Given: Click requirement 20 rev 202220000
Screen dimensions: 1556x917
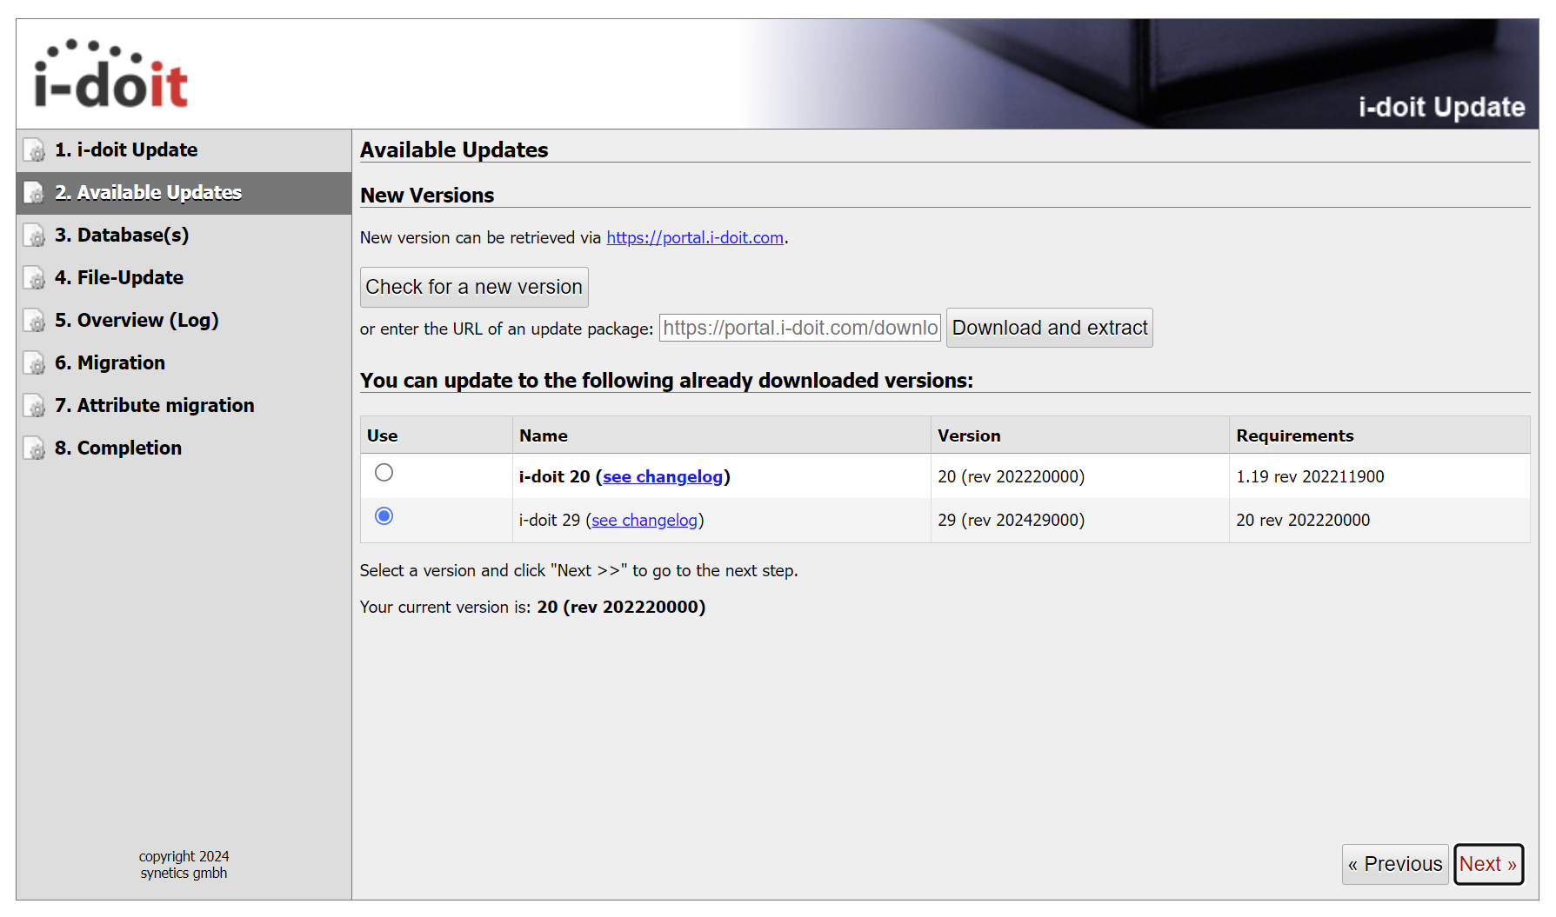Looking at the screenshot, I should point(1303,520).
